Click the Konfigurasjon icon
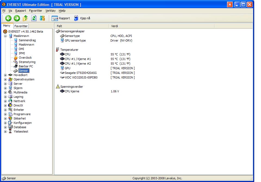The height and width of the screenshot is (182, 261). (x=10, y=123)
